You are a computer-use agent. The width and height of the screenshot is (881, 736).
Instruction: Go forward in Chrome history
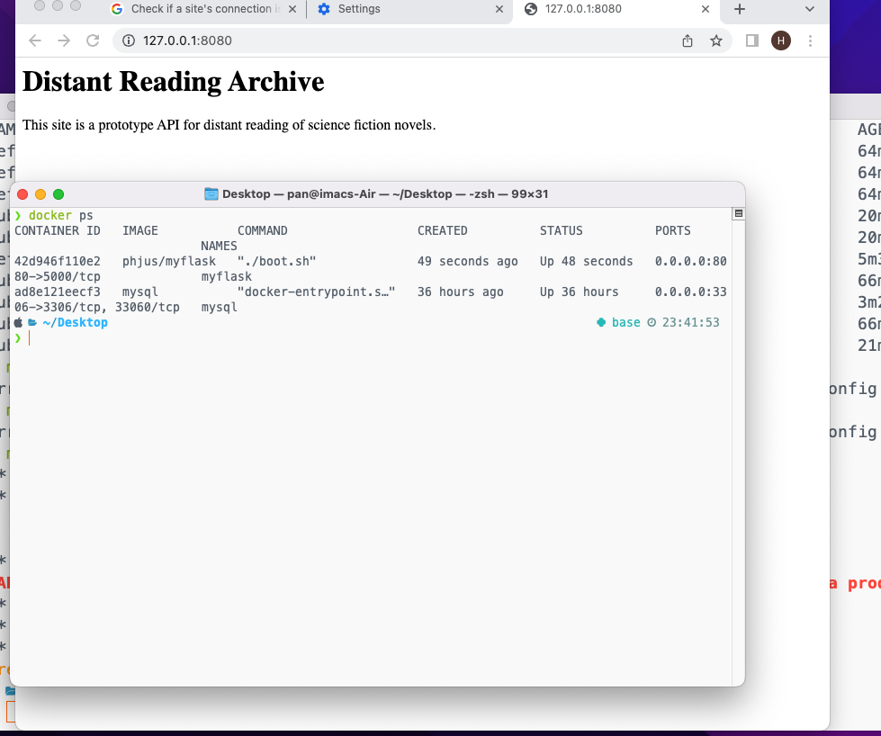tap(64, 40)
